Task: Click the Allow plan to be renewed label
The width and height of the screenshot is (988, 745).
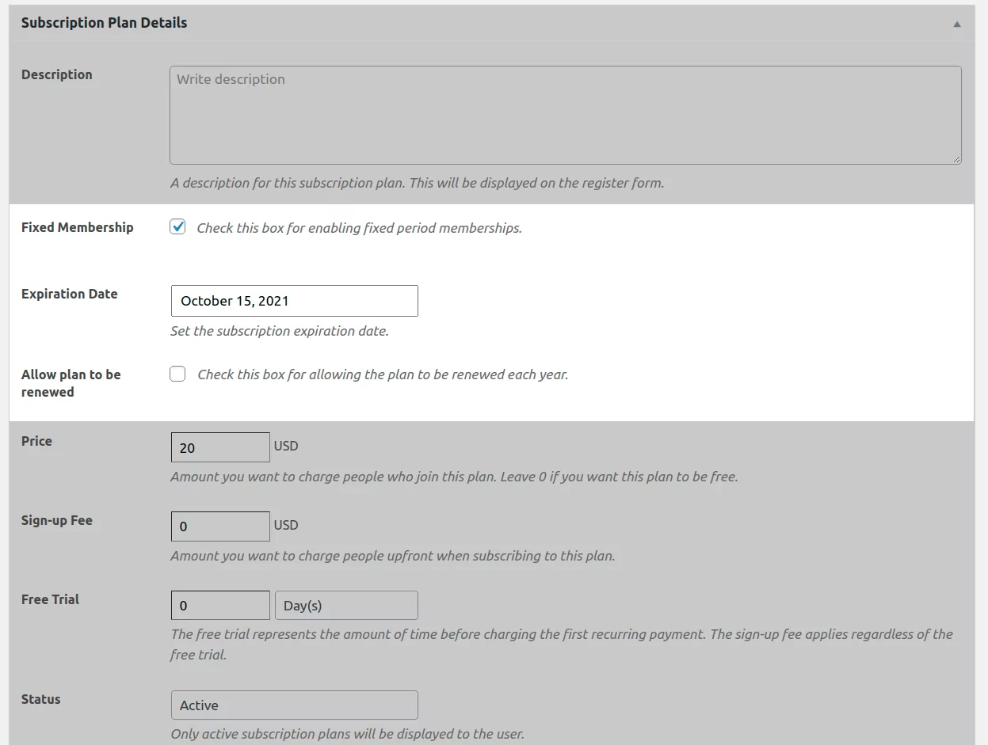Action: 71,383
